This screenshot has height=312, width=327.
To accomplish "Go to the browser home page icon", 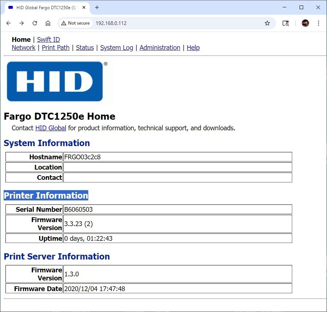I will tap(48, 23).
